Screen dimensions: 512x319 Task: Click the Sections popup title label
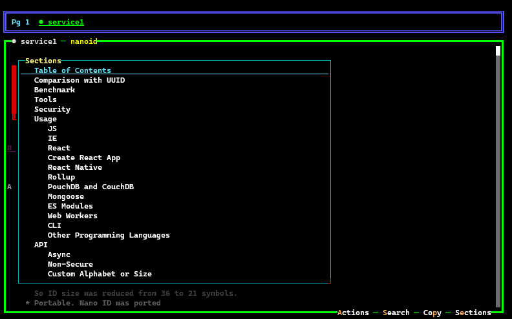pos(43,61)
